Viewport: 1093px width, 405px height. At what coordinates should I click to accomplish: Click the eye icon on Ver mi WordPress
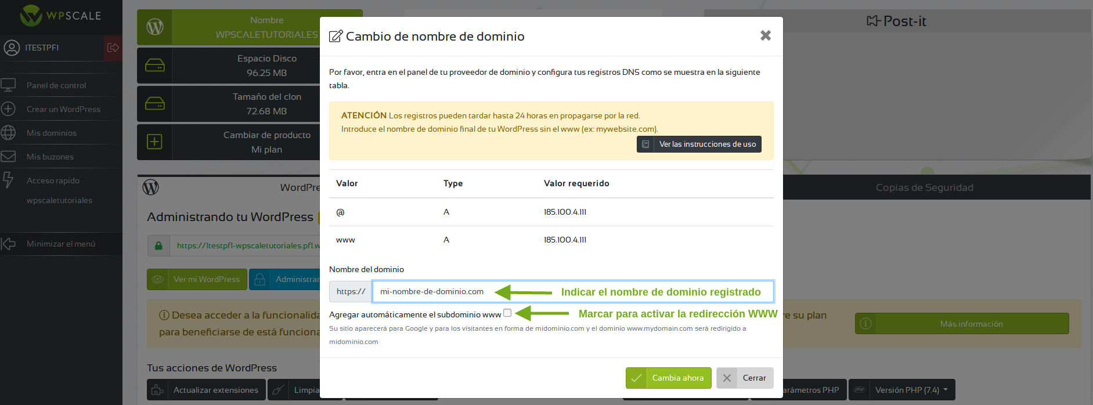click(157, 279)
